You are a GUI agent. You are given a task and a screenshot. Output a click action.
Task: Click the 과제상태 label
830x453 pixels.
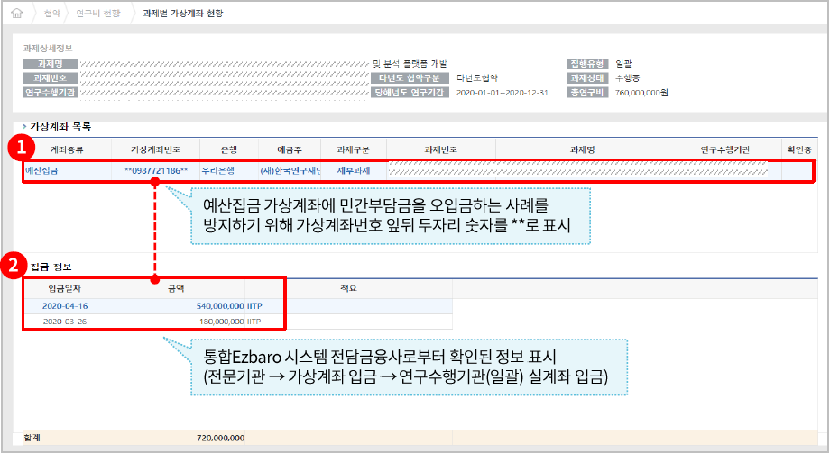(x=587, y=78)
